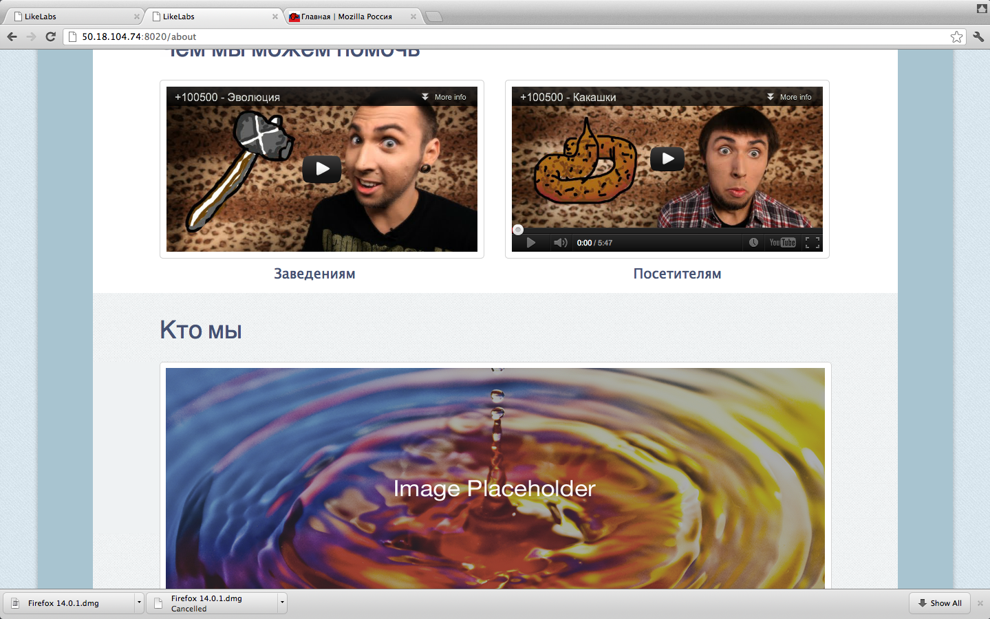Enter fullscreen on the Какашки video
The width and height of the screenshot is (990, 619).
click(x=812, y=243)
